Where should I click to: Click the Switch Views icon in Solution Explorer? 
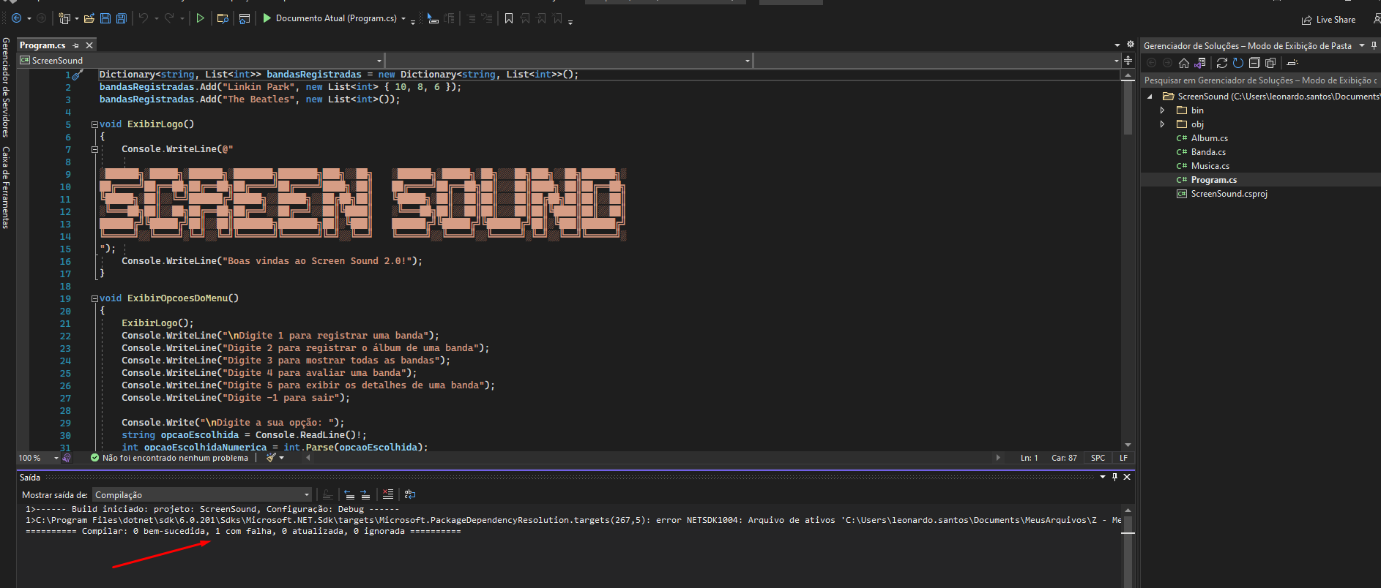(1200, 63)
